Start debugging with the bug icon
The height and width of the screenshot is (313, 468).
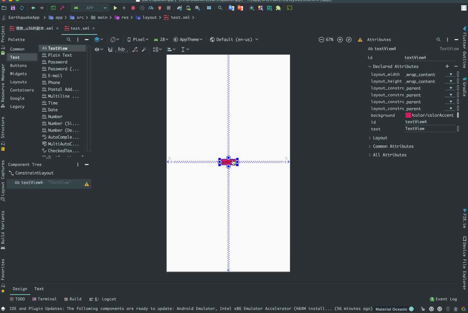pos(133,8)
